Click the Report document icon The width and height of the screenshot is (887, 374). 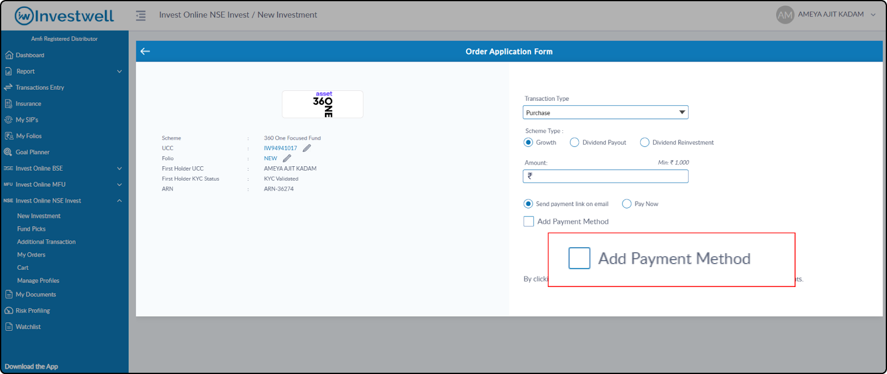[8, 71]
